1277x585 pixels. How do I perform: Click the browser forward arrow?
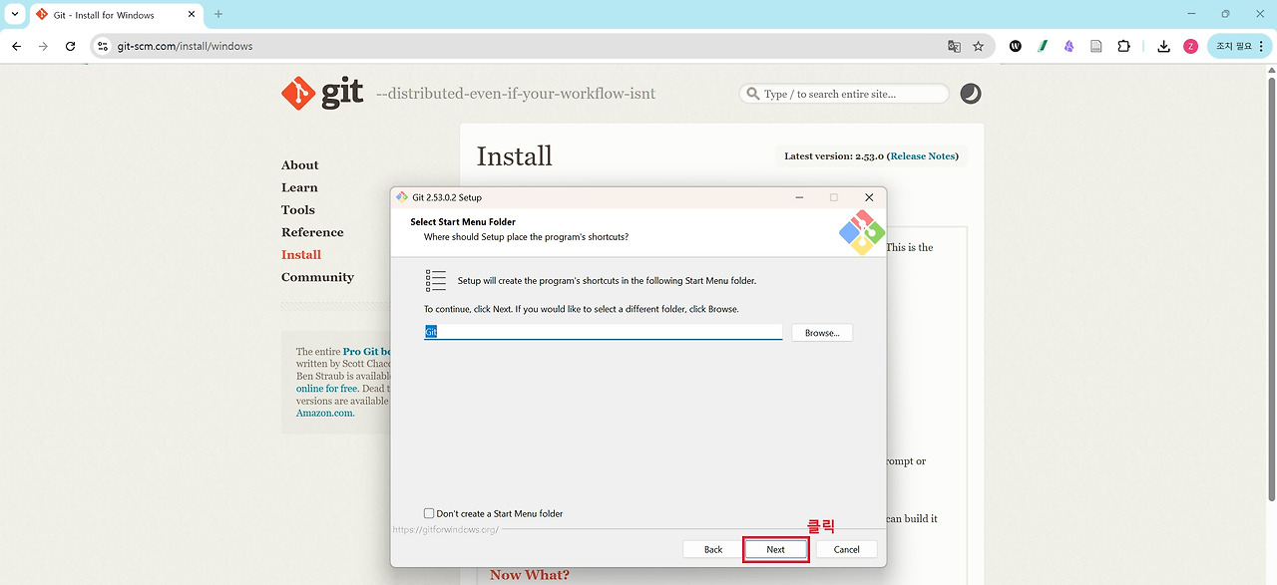(x=43, y=46)
